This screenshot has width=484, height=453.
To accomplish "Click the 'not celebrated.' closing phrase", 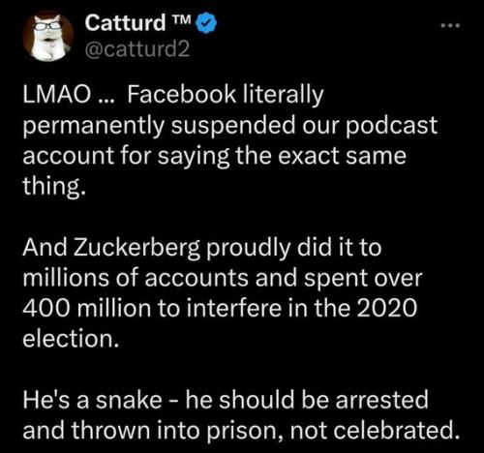I will [375, 431].
